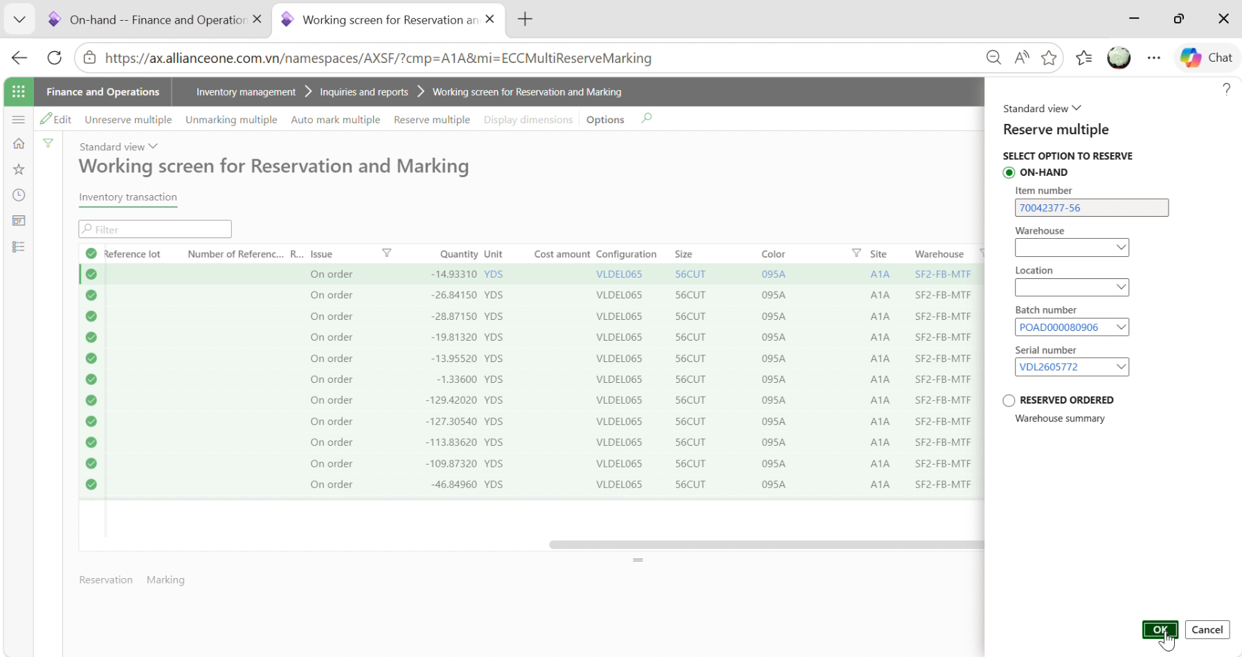Toggle row checkmark for quantity -28.87150
The image size is (1242, 657).
91,316
